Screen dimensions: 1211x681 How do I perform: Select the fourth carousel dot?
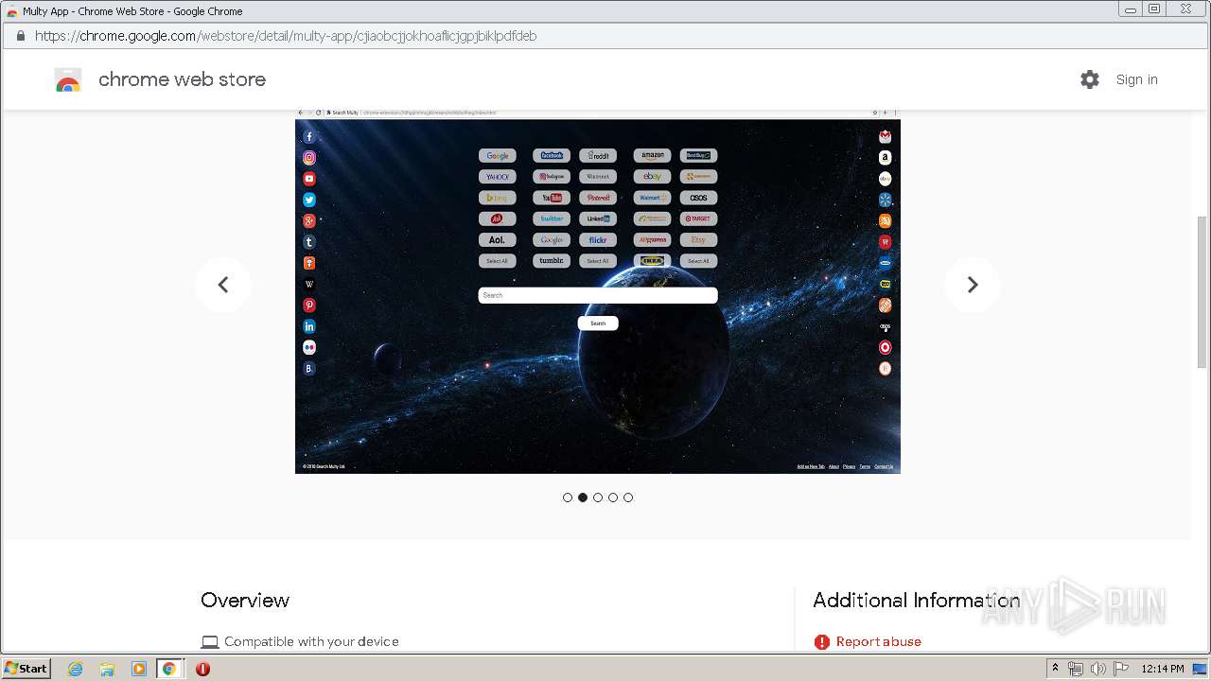tap(613, 498)
